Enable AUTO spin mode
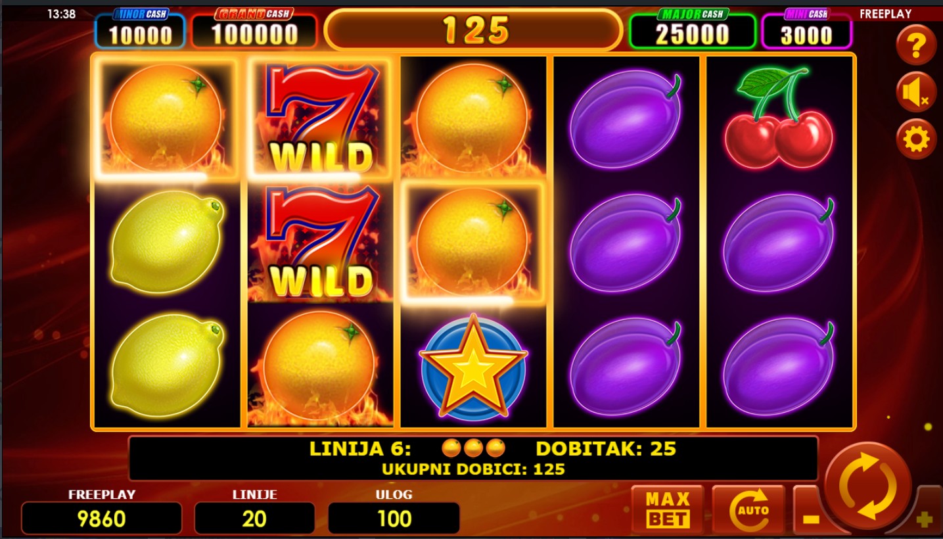943x539 pixels. click(x=748, y=510)
